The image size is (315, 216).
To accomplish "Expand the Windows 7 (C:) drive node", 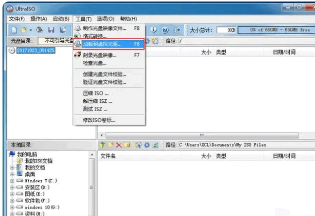I will click(12, 181).
